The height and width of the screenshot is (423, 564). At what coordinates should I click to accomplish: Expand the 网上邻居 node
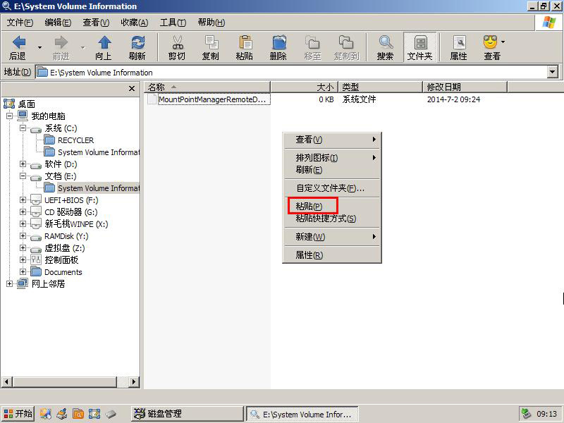[10, 284]
